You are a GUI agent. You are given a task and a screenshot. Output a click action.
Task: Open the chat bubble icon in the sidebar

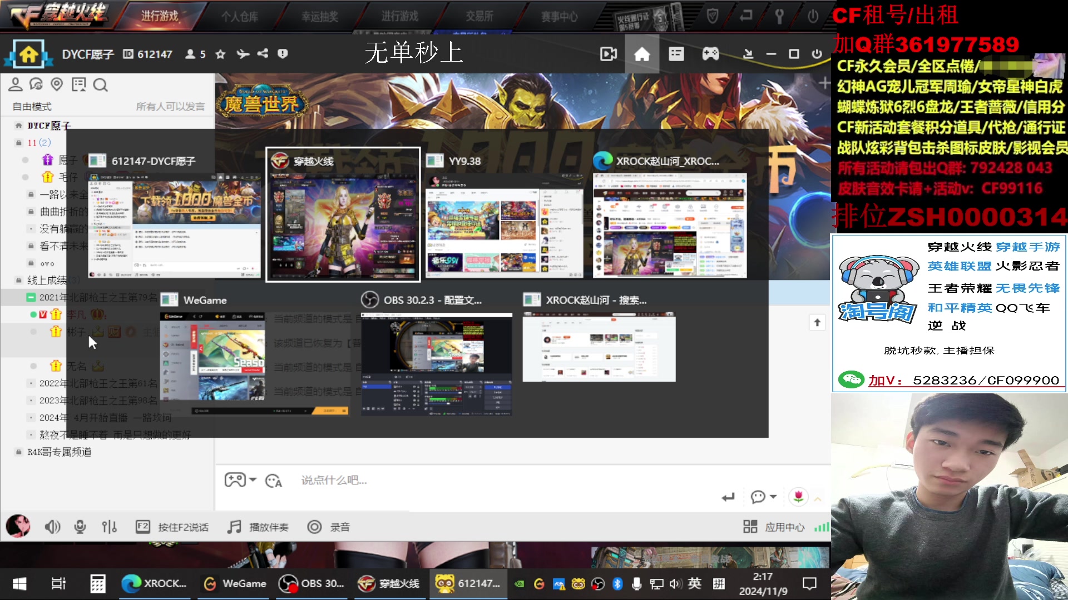[x=36, y=84]
